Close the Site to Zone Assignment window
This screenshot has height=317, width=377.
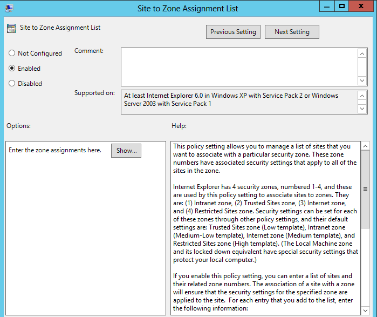tap(361, 6)
